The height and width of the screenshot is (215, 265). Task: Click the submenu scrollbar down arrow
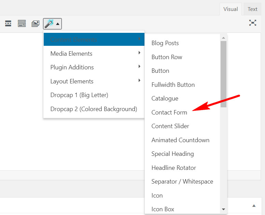pos(223,210)
